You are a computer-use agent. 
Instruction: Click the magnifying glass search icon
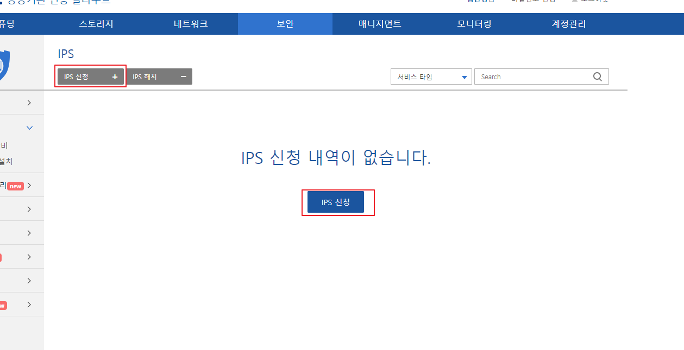(598, 77)
